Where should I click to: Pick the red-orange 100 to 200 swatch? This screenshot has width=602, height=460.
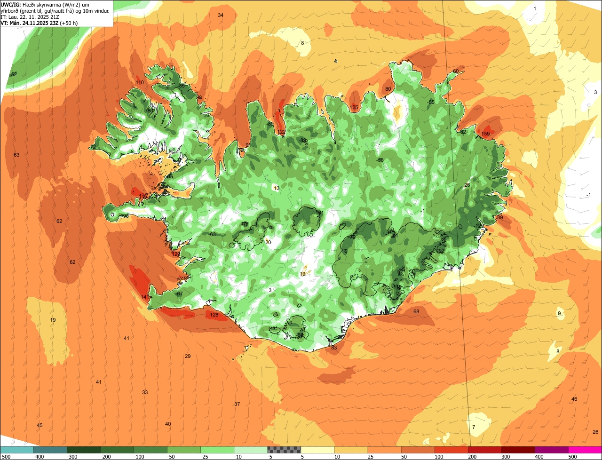451,450
